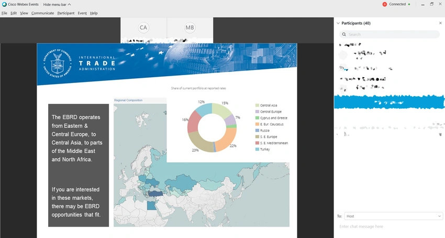445x238 pixels.
Task: Click the Cisco Webex Events app icon
Action: coord(4,4)
